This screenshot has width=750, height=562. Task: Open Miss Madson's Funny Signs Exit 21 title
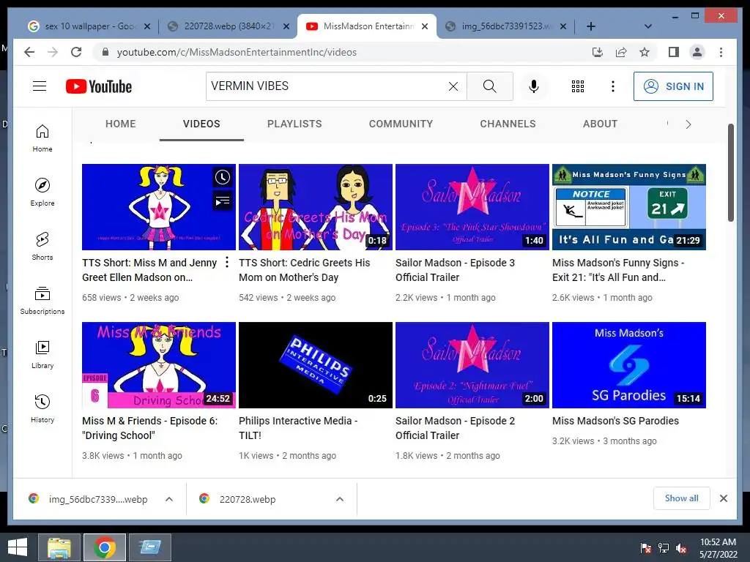(x=618, y=270)
